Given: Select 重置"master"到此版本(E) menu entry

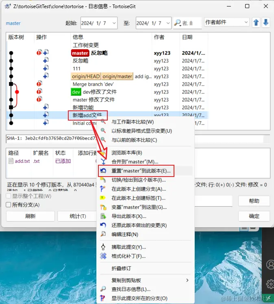Looking at the screenshot, I should [x=145, y=170].
